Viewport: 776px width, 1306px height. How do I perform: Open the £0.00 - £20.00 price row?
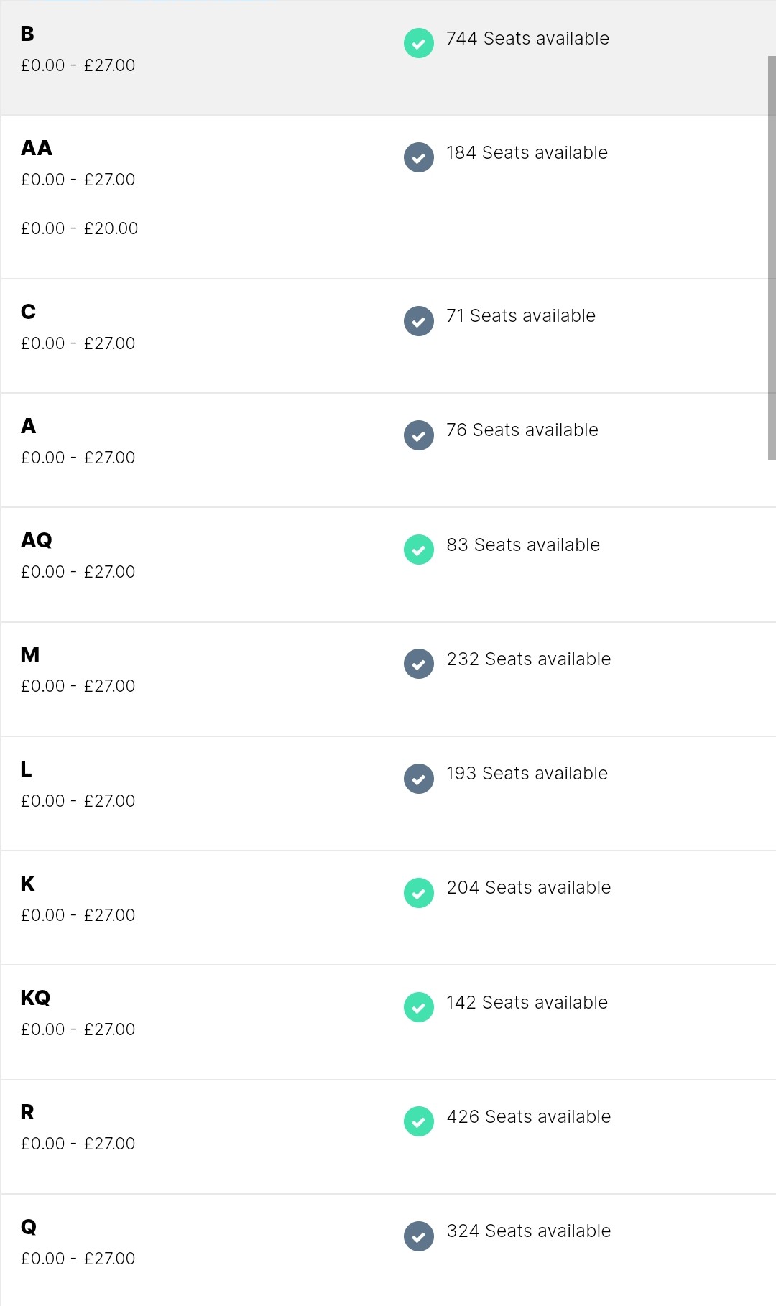79,228
